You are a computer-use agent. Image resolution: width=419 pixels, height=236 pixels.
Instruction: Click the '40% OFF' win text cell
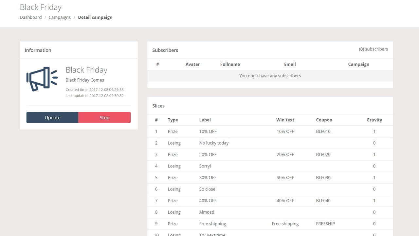pyautogui.click(x=285, y=201)
